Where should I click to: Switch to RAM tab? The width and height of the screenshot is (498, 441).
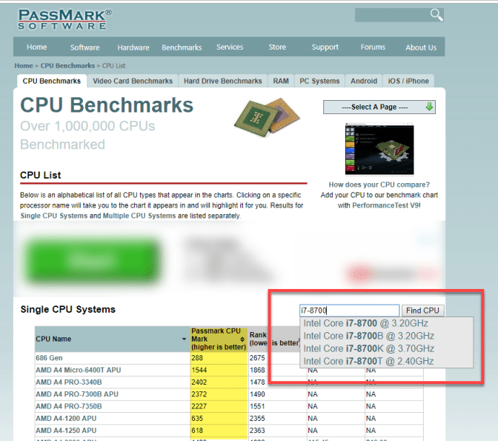[x=281, y=81]
